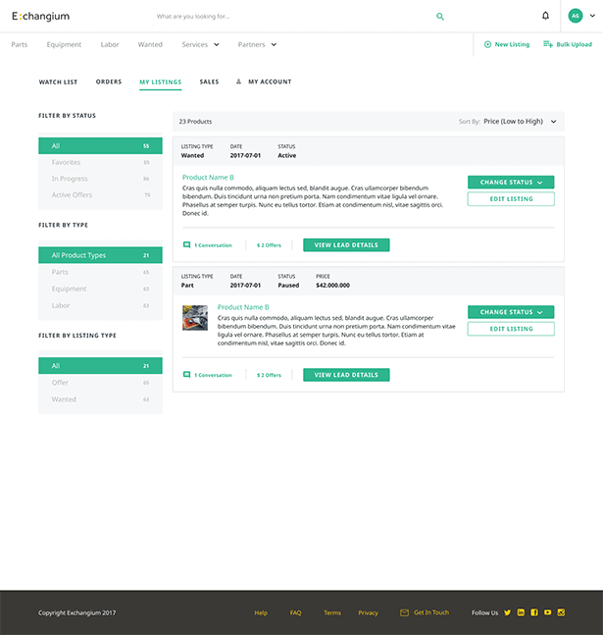Open Sort By price dropdown

(520, 122)
